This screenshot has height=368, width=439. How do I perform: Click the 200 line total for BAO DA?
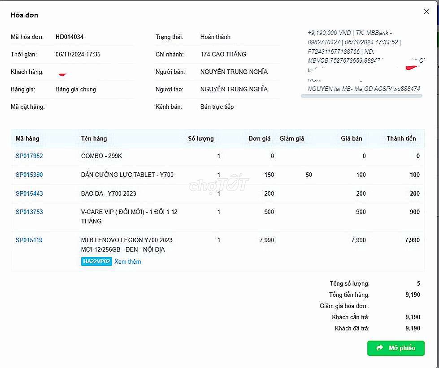coord(415,193)
